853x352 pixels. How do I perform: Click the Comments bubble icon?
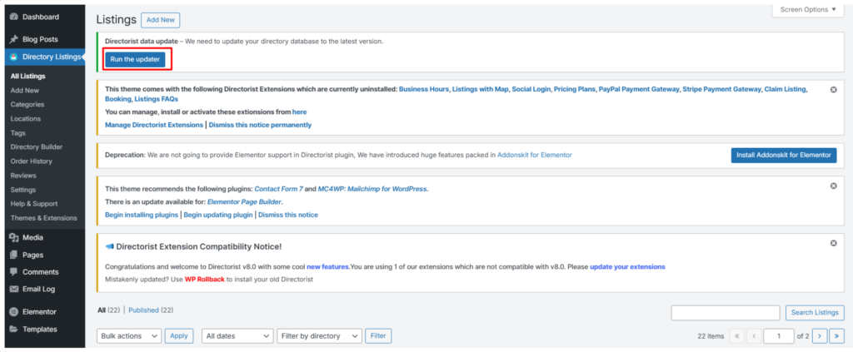[x=13, y=272]
